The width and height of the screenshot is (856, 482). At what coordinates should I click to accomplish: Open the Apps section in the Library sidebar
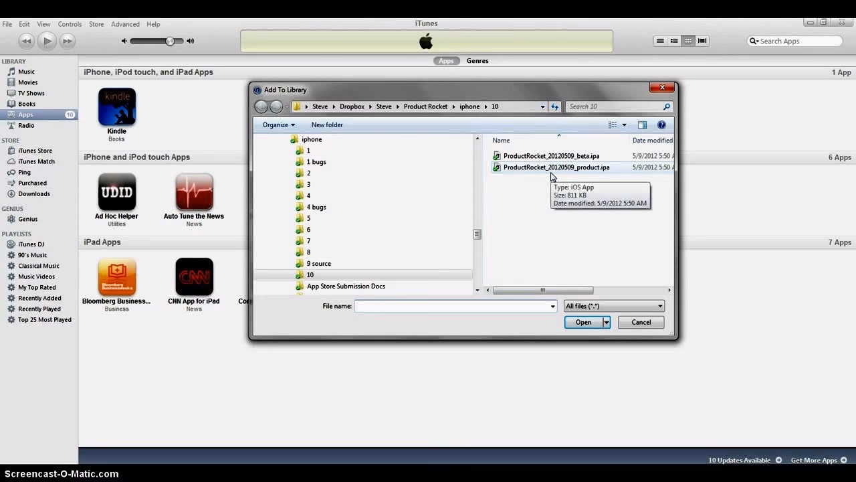(x=25, y=114)
